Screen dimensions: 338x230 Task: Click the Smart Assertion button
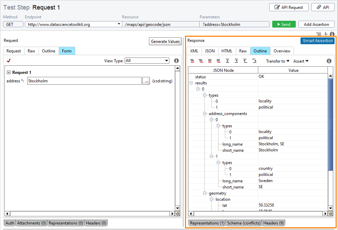pos(318,41)
